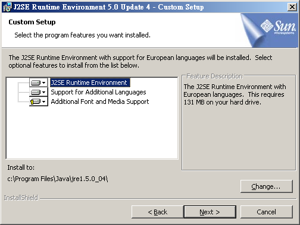Return to the previous step with < Back
This screenshot has width=300, height=225.
tap(158, 212)
